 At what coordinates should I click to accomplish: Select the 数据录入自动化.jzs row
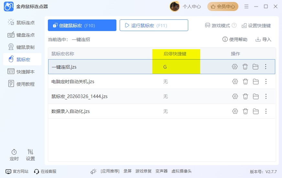[x=162, y=111]
